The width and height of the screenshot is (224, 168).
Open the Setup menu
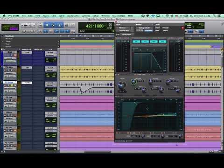96,16
